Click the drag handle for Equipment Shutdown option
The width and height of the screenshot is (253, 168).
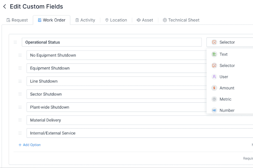[20, 68]
